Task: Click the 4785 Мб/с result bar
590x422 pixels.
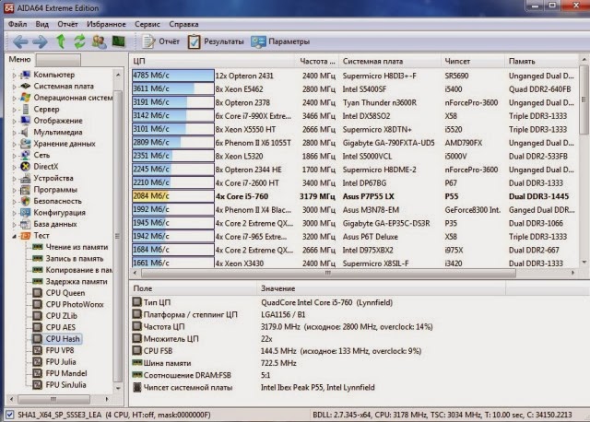Action: (173, 76)
